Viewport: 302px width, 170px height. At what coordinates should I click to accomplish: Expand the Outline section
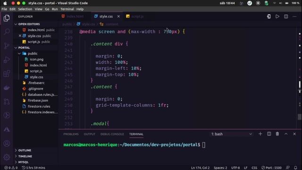pos(25,150)
